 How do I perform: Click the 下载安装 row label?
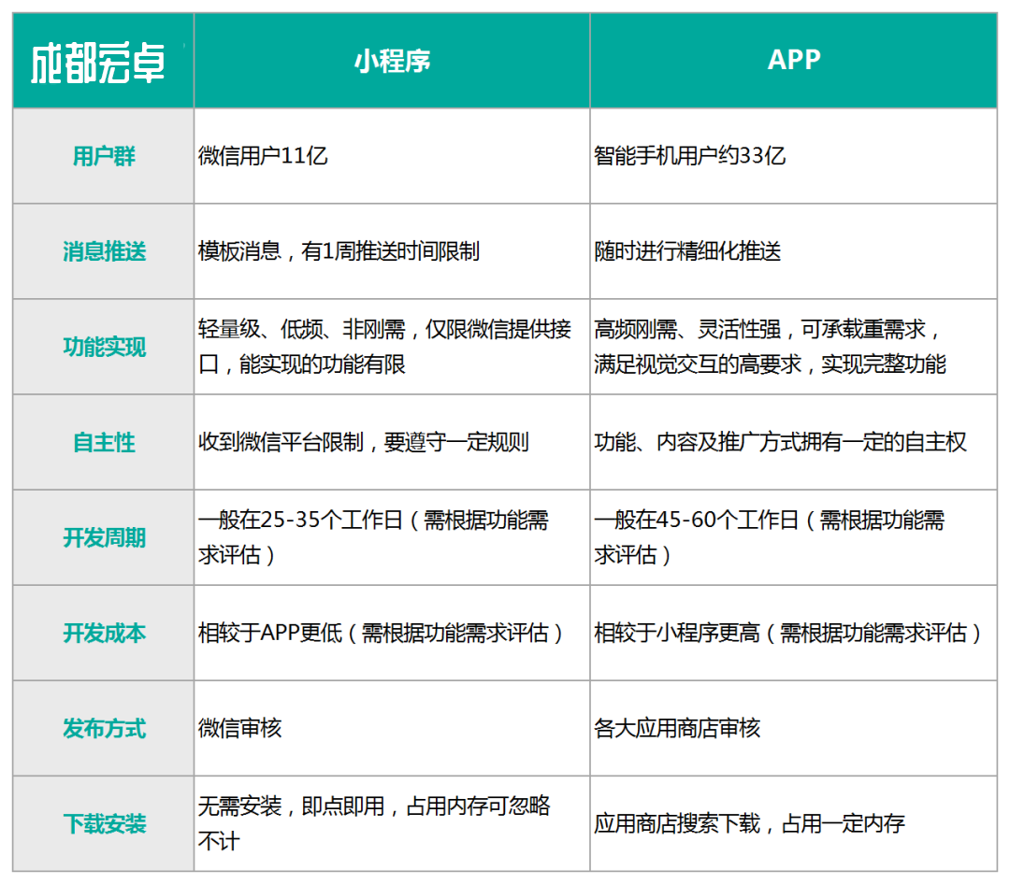tap(103, 823)
